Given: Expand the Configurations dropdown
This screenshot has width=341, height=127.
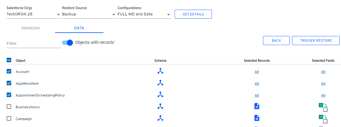Looking at the screenshot, I should [x=168, y=15].
